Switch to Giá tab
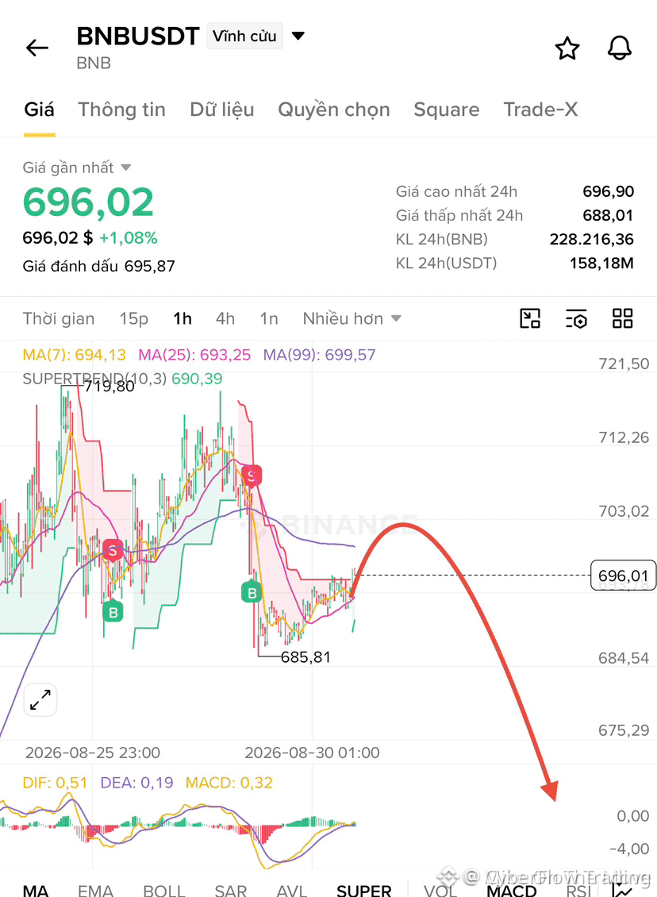This screenshot has height=897, width=657. pos(39,110)
